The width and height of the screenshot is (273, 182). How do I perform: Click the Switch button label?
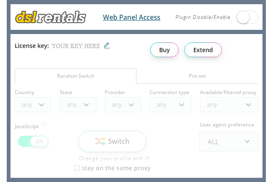point(118,141)
